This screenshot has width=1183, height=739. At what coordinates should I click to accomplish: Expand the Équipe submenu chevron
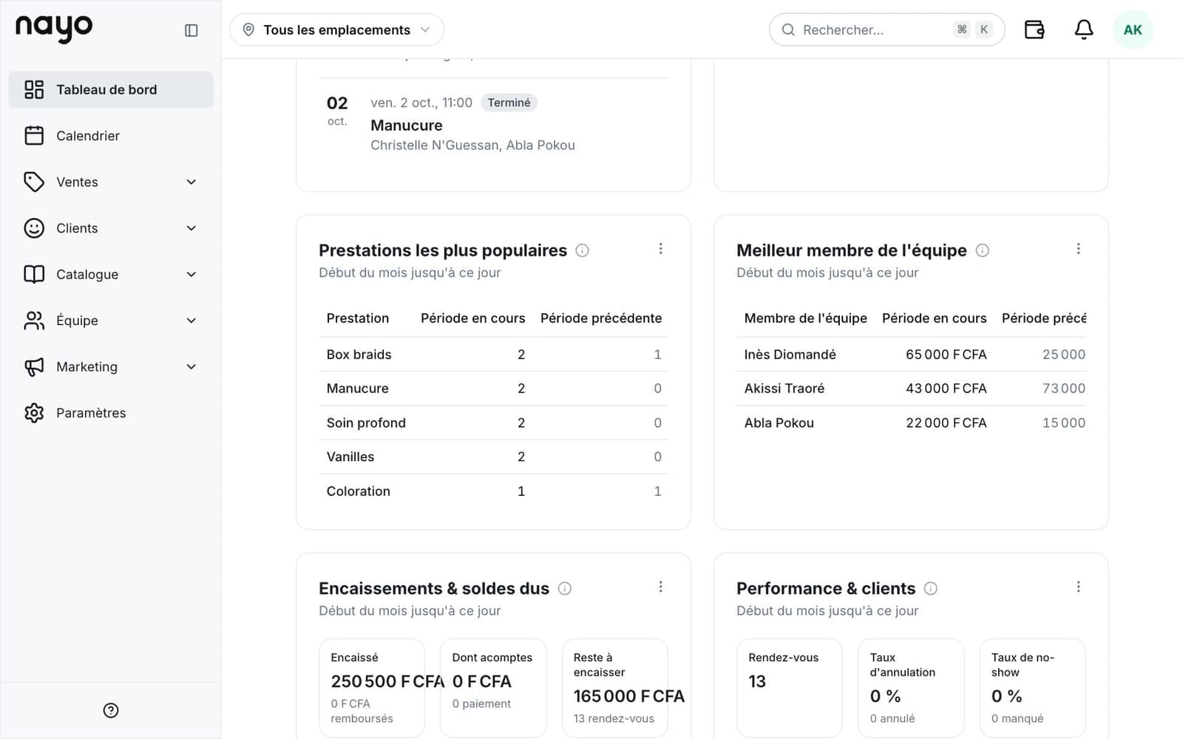click(x=191, y=321)
